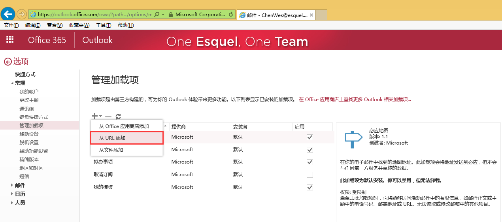Click the back arrow next to 选项
Screen dimensions: 502x222
point(8,62)
